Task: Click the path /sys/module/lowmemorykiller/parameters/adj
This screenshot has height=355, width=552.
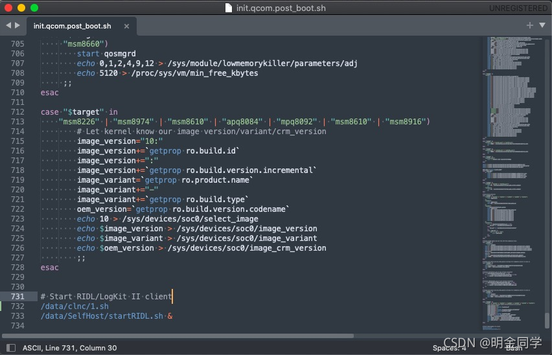Action: click(x=262, y=63)
